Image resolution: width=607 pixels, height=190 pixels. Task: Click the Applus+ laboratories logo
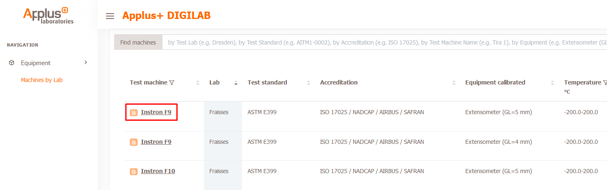[49, 16]
